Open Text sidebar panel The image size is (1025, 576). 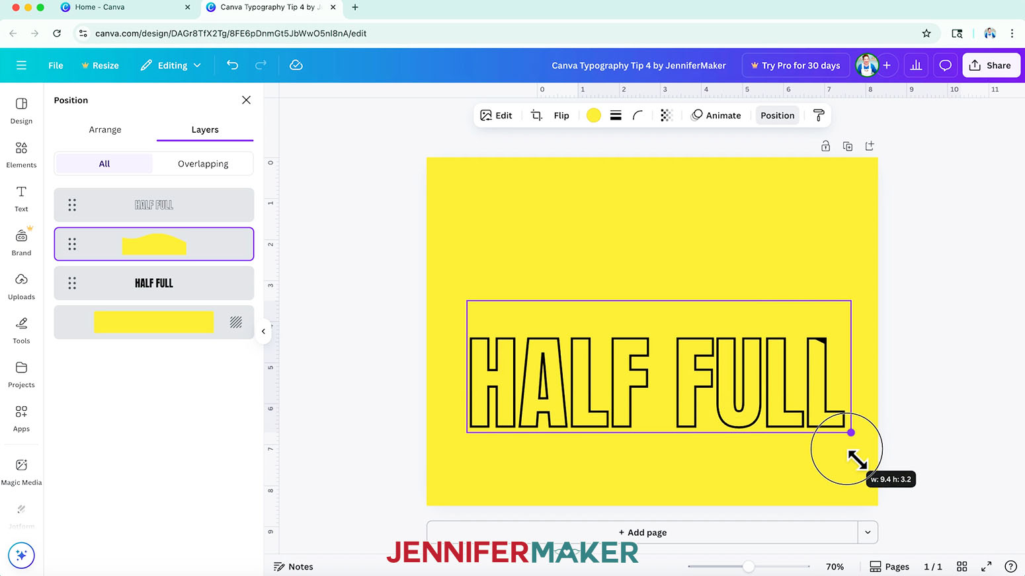pos(21,199)
